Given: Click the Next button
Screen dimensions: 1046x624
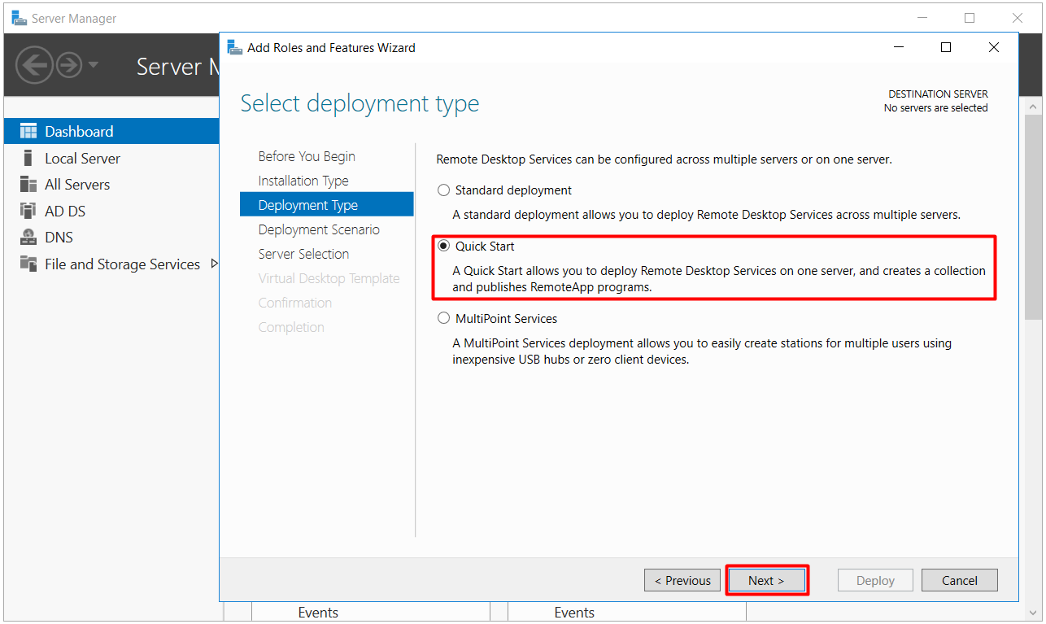Looking at the screenshot, I should [766, 580].
